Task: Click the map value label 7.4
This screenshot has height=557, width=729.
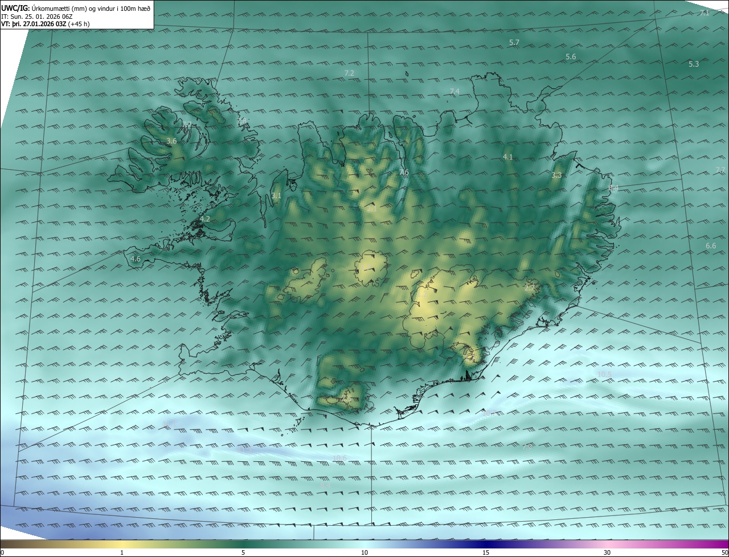Action: pos(454,91)
